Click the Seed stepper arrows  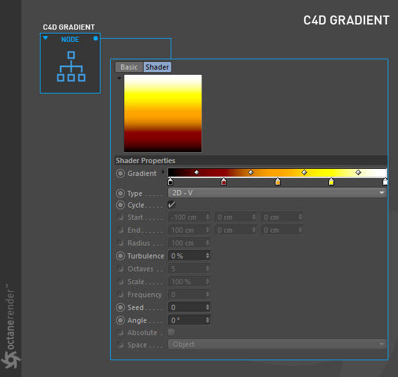(207, 307)
